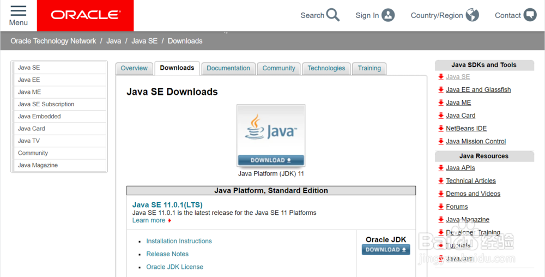Click the Sign In user icon
545x277 pixels.
[388, 15]
